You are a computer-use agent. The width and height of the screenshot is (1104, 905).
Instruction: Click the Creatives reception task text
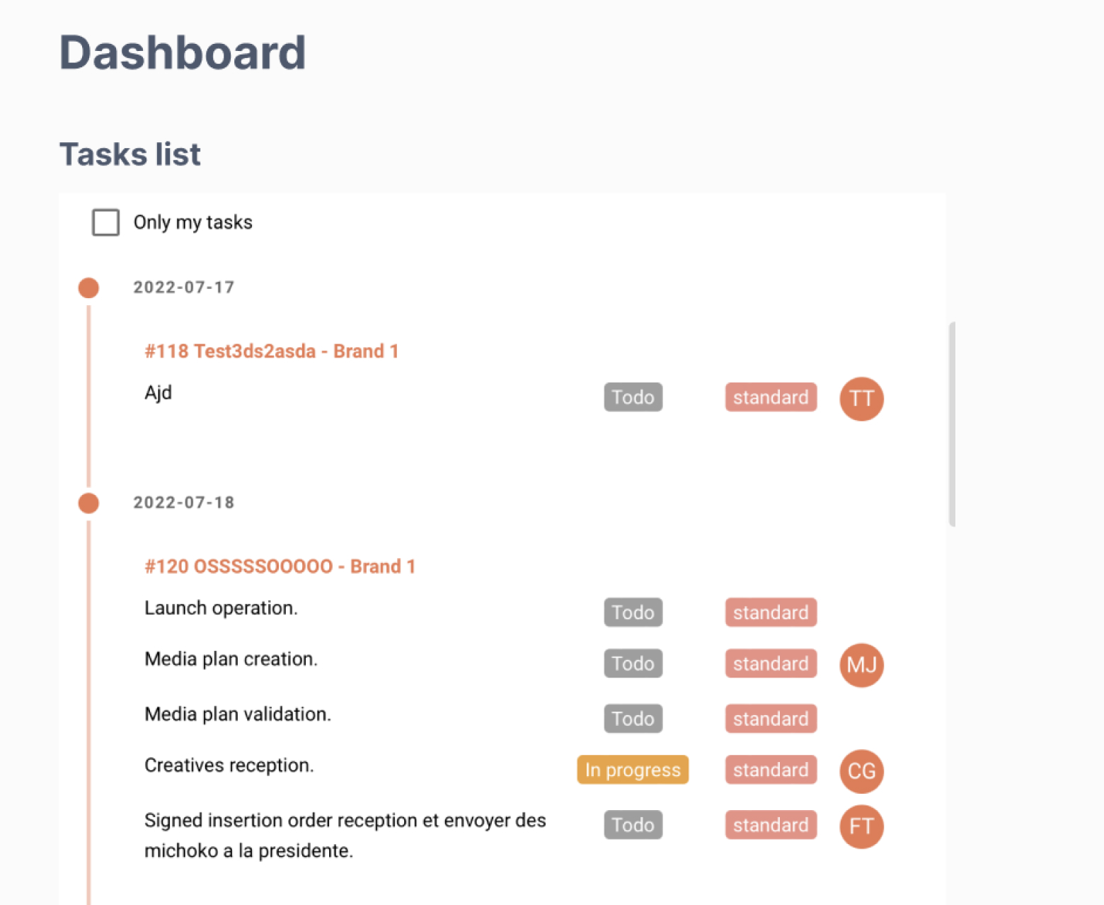click(x=229, y=765)
